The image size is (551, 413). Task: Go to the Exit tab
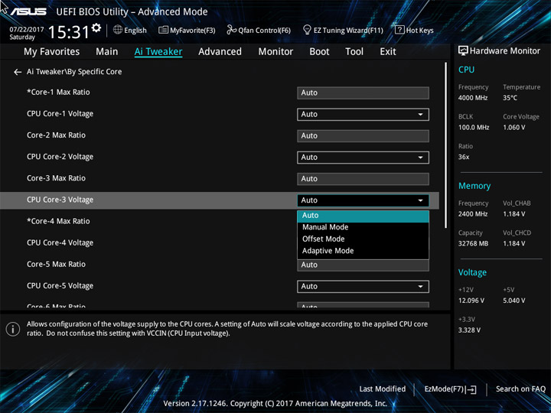388,52
